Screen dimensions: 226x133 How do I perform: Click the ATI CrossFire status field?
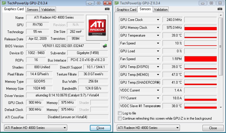pyautogui.click(x=67, y=117)
